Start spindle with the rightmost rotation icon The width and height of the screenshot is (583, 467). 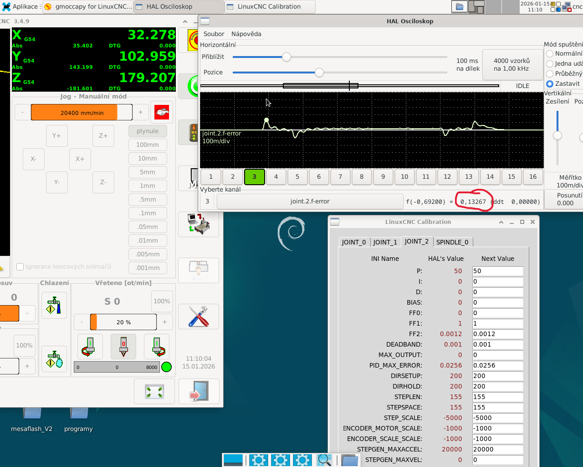tap(157, 346)
